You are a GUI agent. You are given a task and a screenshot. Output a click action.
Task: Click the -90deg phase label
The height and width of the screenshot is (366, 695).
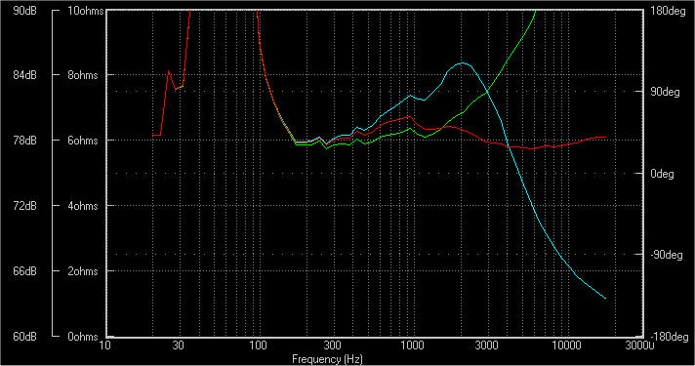click(666, 256)
